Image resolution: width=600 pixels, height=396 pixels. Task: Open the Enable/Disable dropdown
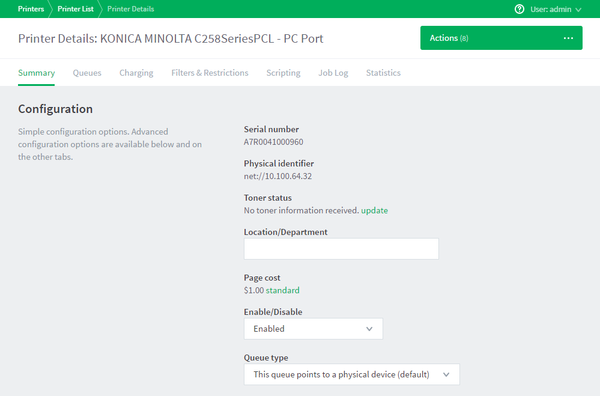click(x=313, y=329)
